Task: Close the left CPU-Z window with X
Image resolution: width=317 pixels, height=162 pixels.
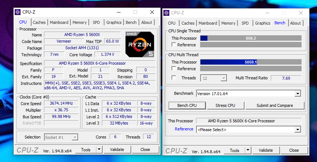Action: click(x=152, y=12)
